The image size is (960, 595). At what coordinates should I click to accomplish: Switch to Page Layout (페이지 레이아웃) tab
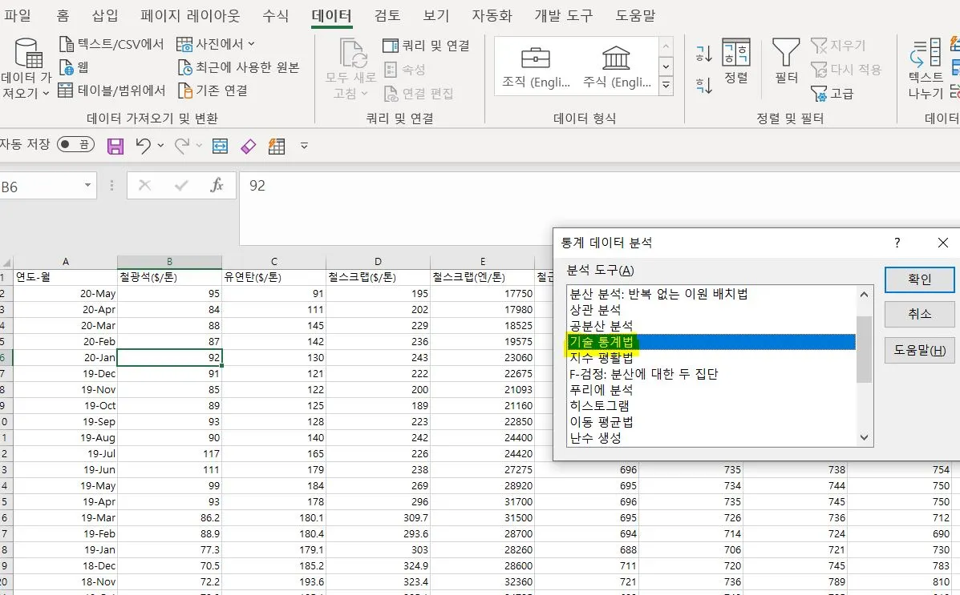[190, 15]
